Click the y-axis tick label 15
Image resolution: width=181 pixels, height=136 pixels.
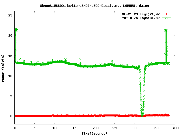coord(10,56)
